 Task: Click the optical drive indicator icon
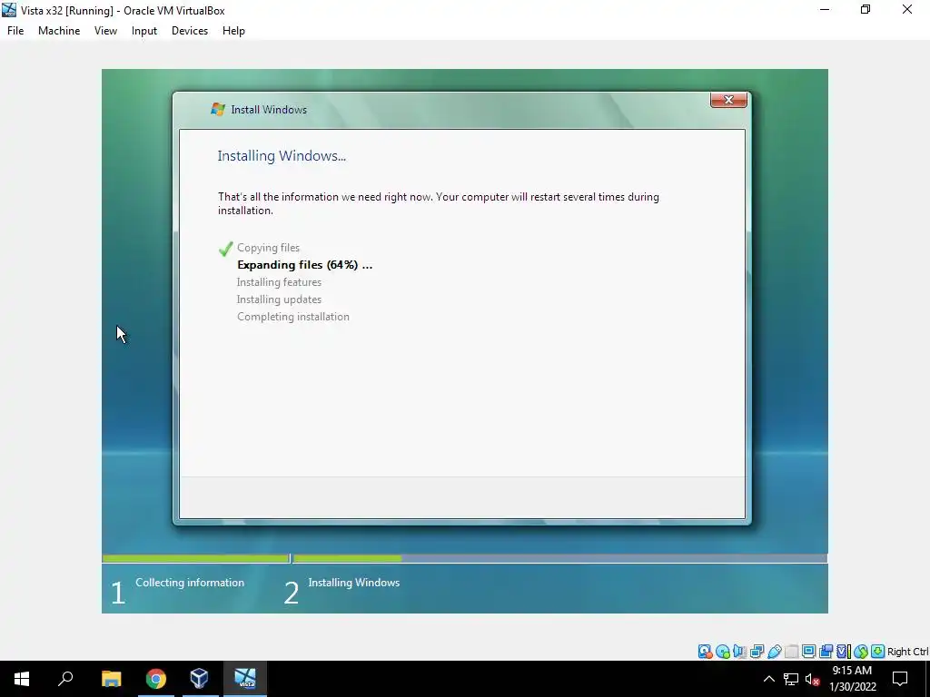tap(722, 652)
